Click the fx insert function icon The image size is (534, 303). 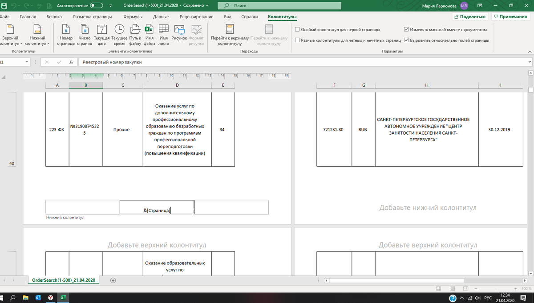click(x=71, y=62)
